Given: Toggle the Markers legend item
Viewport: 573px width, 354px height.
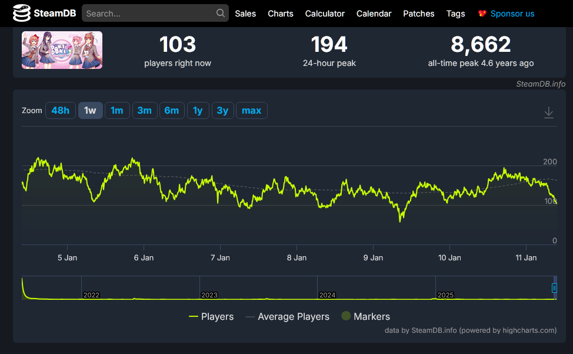Looking at the screenshot, I should (x=365, y=316).
